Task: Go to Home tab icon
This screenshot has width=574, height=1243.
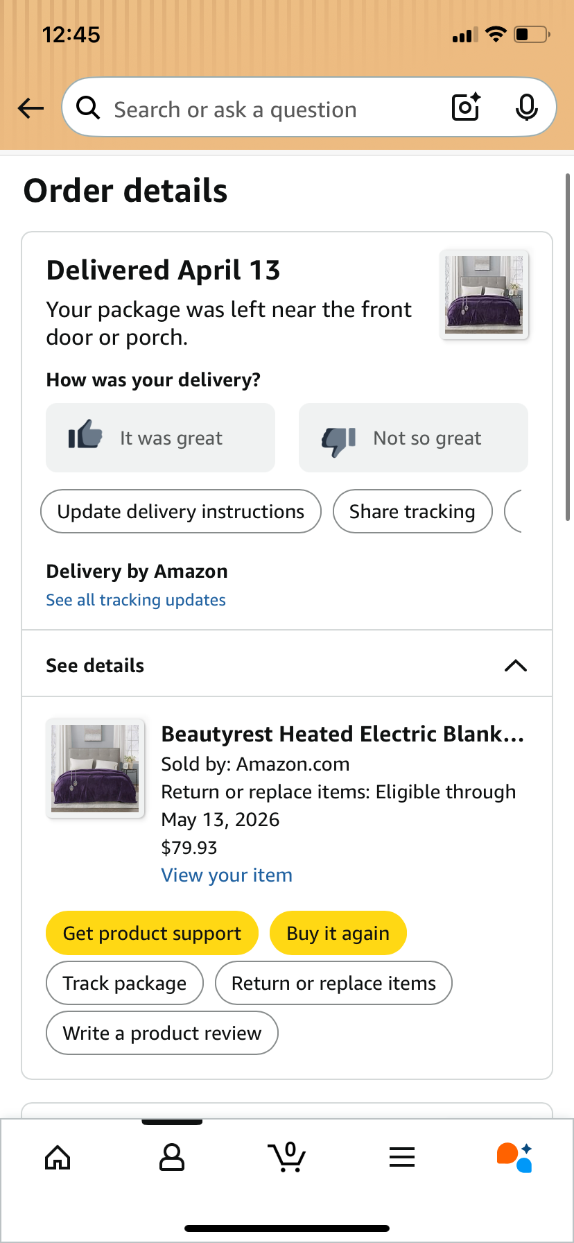Action: click(x=58, y=1157)
